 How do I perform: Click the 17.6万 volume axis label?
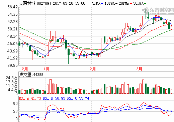pyautogui.click(x=12, y=82)
